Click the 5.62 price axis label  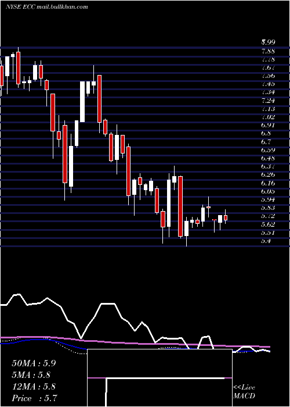tap(268, 224)
